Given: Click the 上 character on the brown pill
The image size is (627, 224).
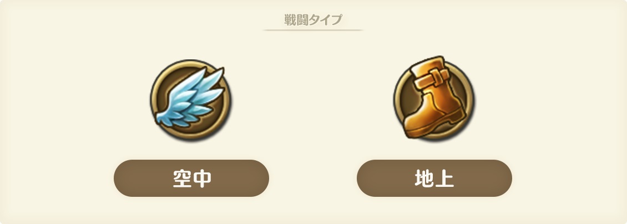Looking at the screenshot, I should coord(444,179).
